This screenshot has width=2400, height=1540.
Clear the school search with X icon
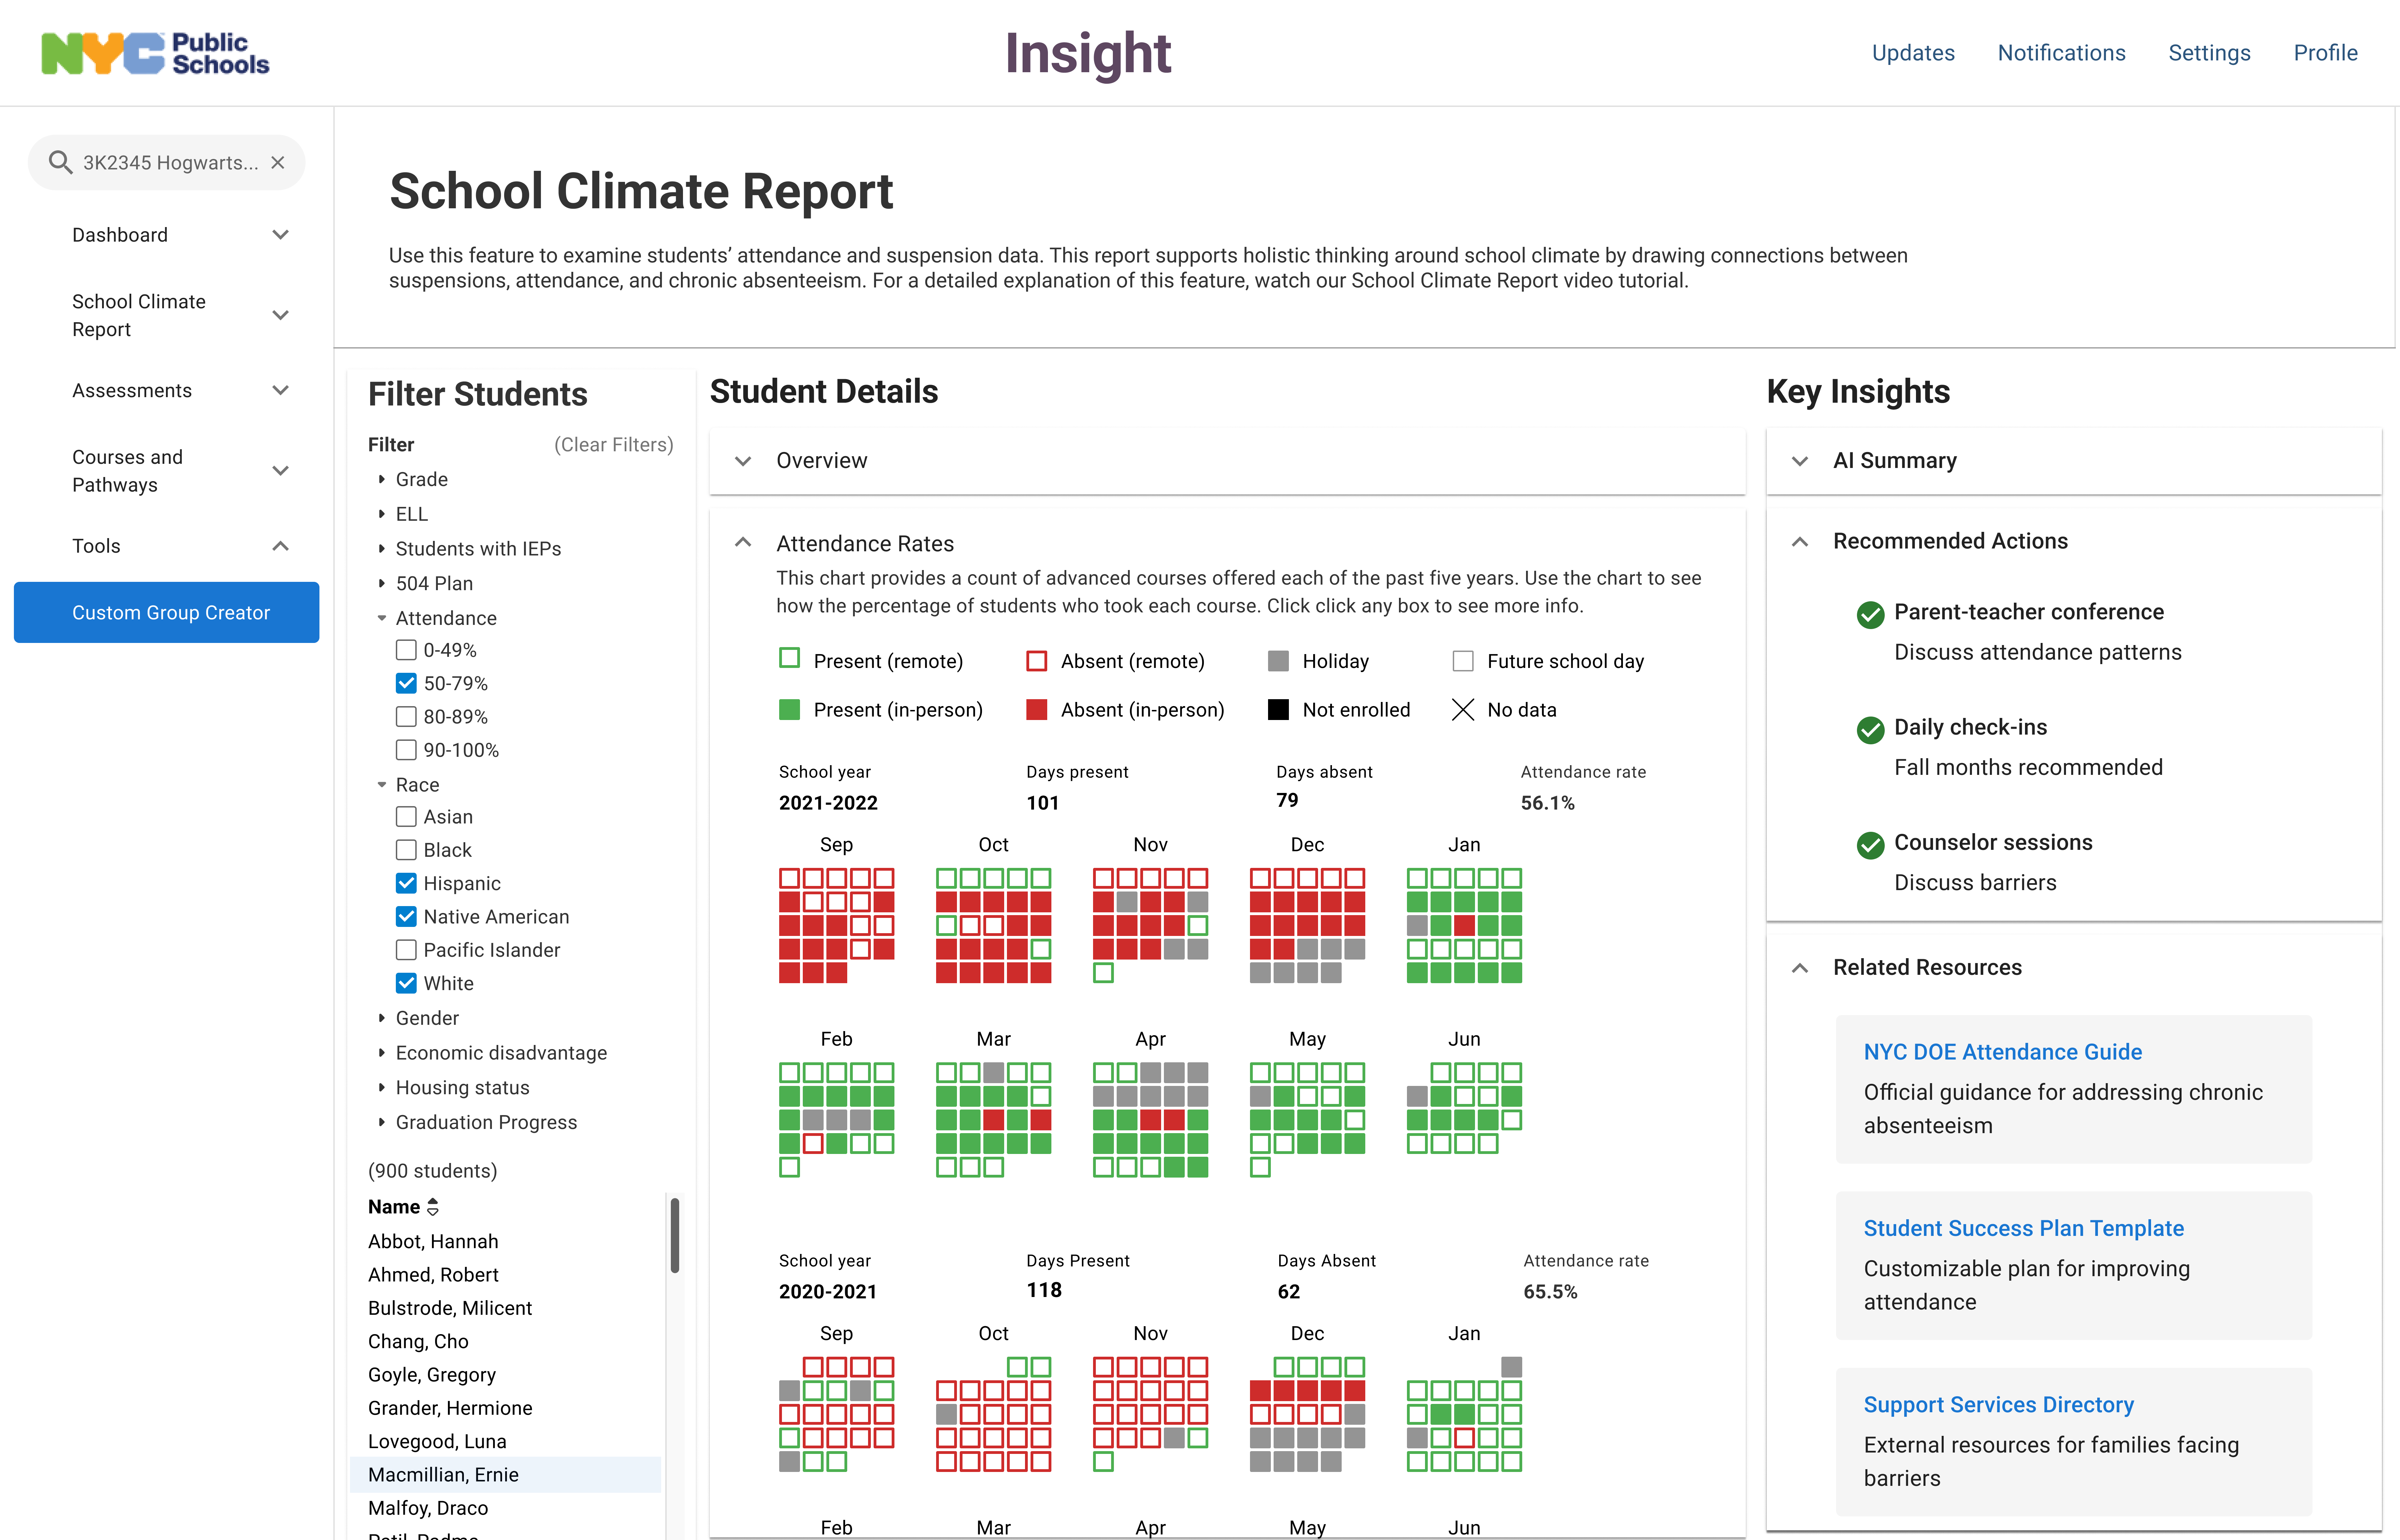(x=278, y=162)
